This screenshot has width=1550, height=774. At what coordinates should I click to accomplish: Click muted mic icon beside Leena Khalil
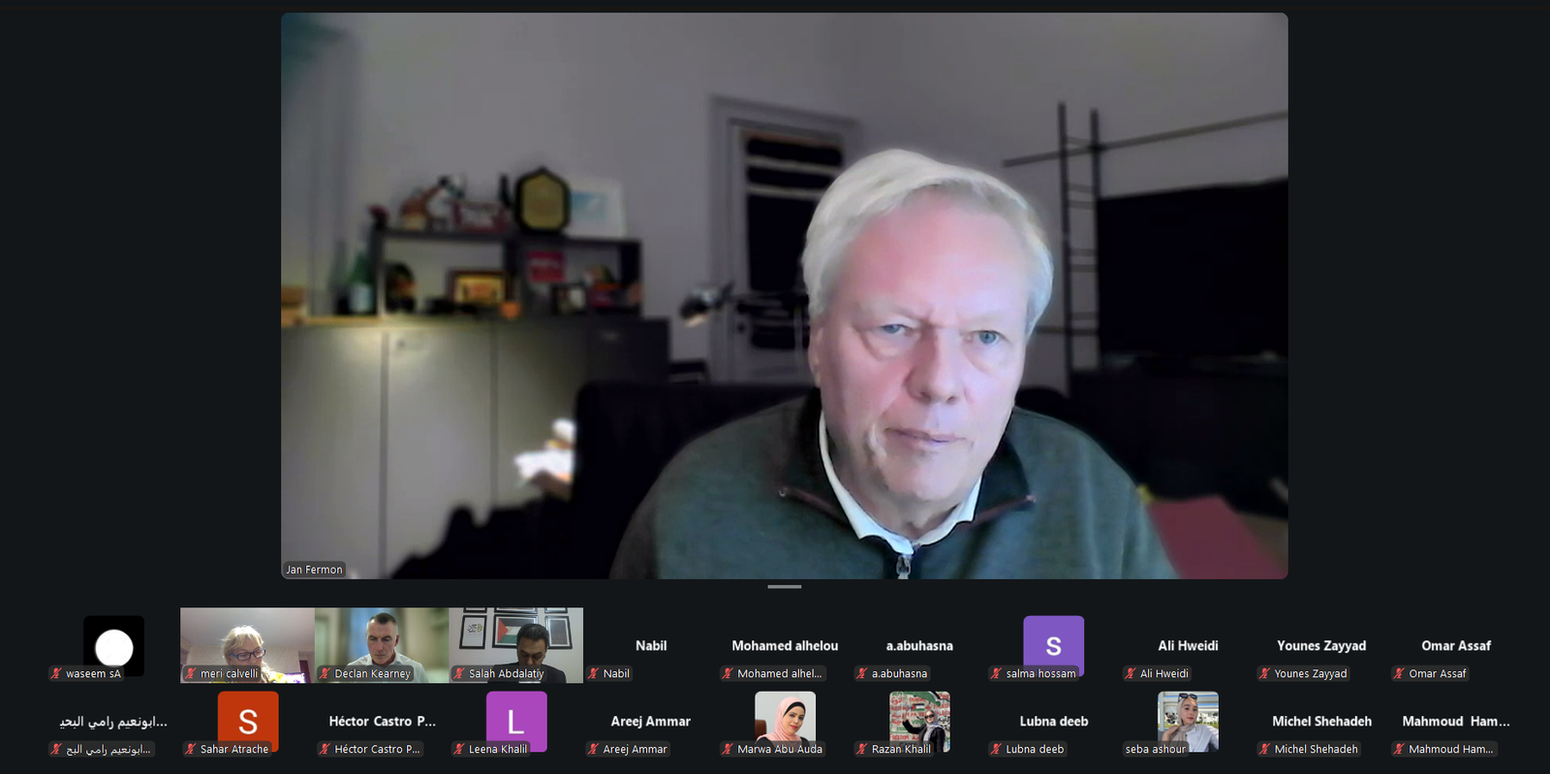(459, 749)
